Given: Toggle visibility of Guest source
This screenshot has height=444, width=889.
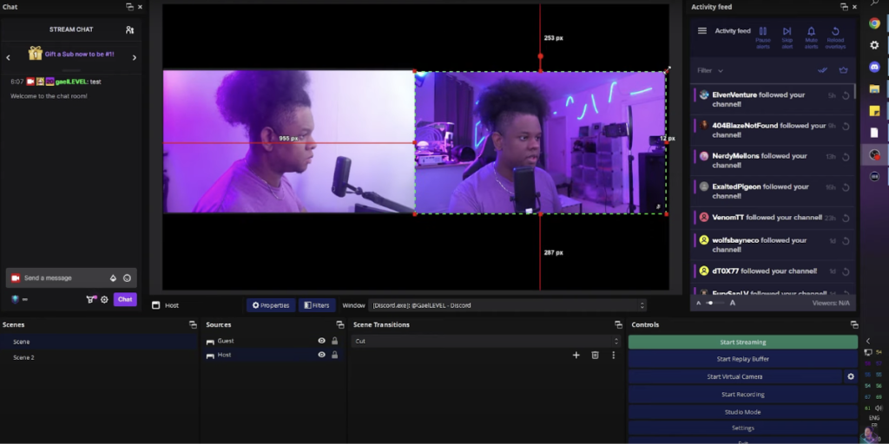Looking at the screenshot, I should coord(321,341).
